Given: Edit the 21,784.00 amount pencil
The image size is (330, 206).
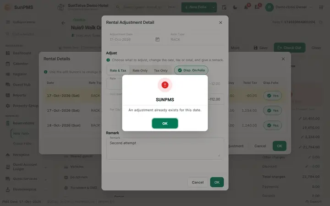Looking at the screenshot, I should click(x=300, y=147).
